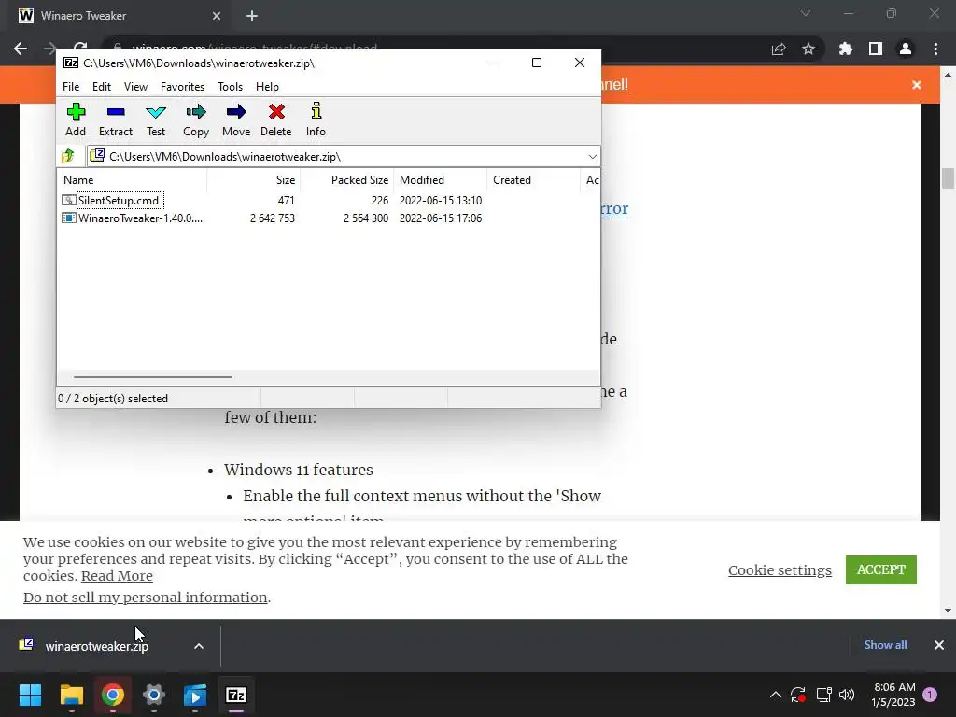Expand the winaerotweaker.zip download options chevron
The width and height of the screenshot is (956, 717).
point(199,646)
